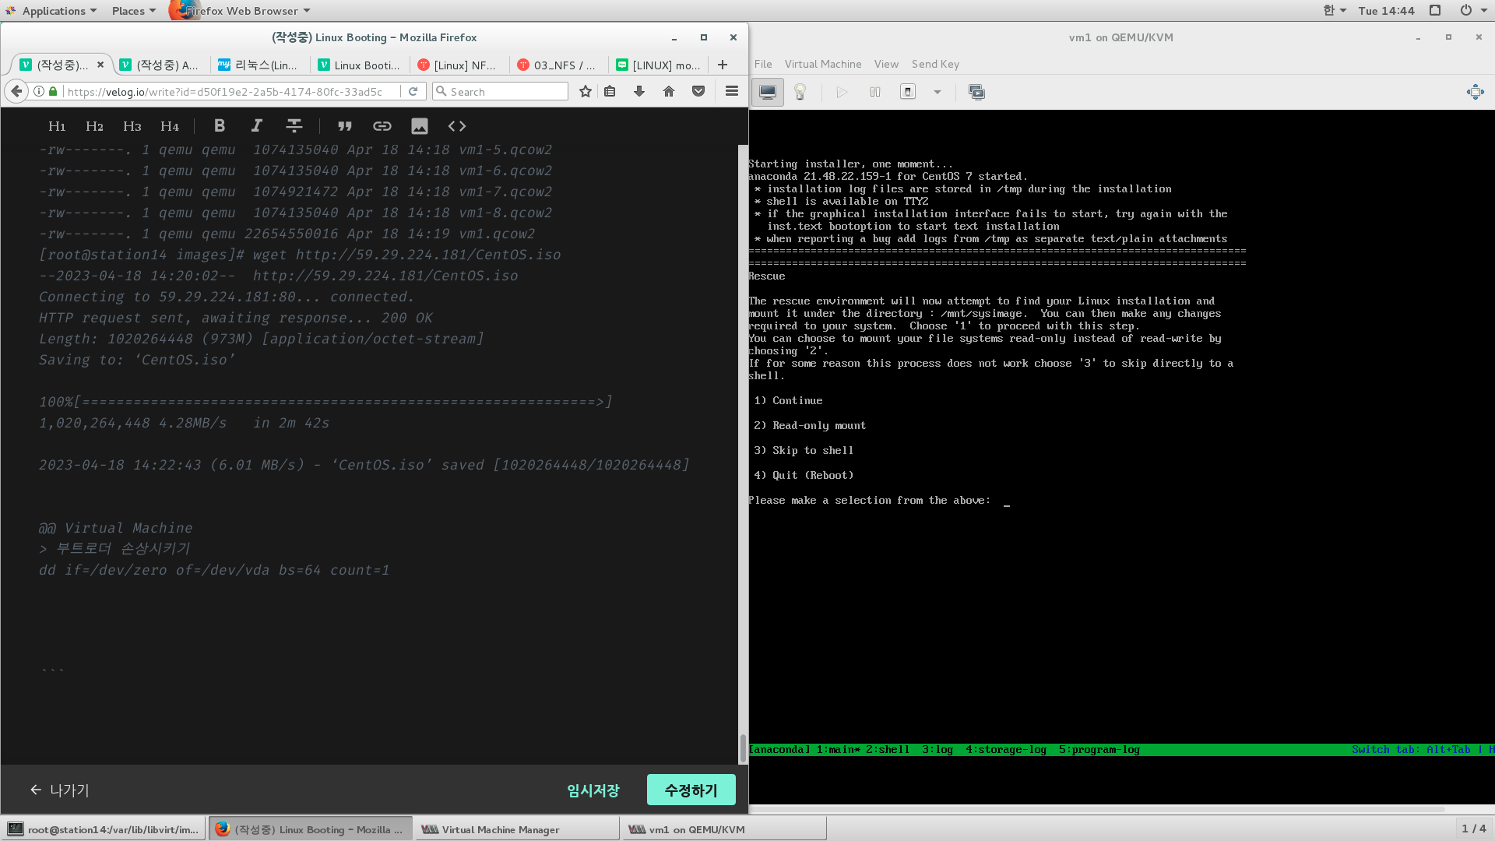Apply italic formatting in editor toolbar

[x=256, y=126]
